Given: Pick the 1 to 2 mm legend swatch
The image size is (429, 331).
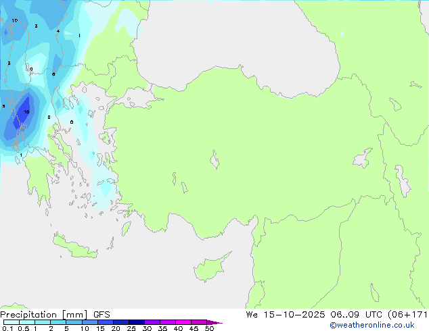Looking at the screenshot, I should 43,322.
